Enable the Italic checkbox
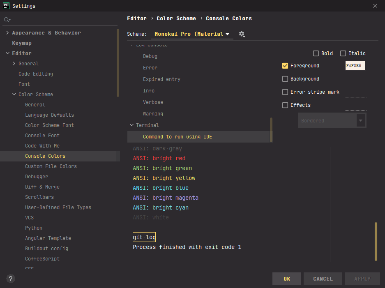The width and height of the screenshot is (385, 288). [343, 53]
